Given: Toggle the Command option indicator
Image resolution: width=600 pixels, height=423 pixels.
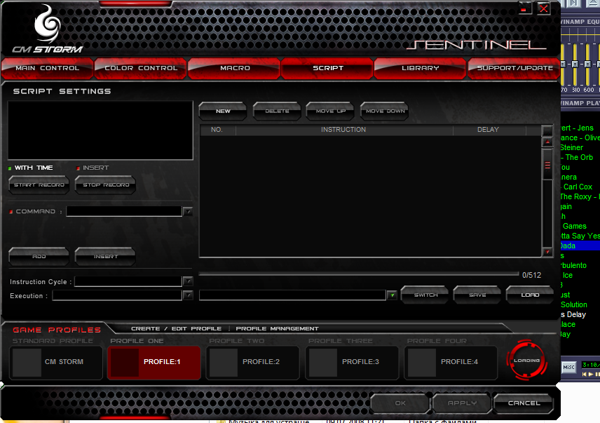Looking at the screenshot, I should [x=11, y=212].
